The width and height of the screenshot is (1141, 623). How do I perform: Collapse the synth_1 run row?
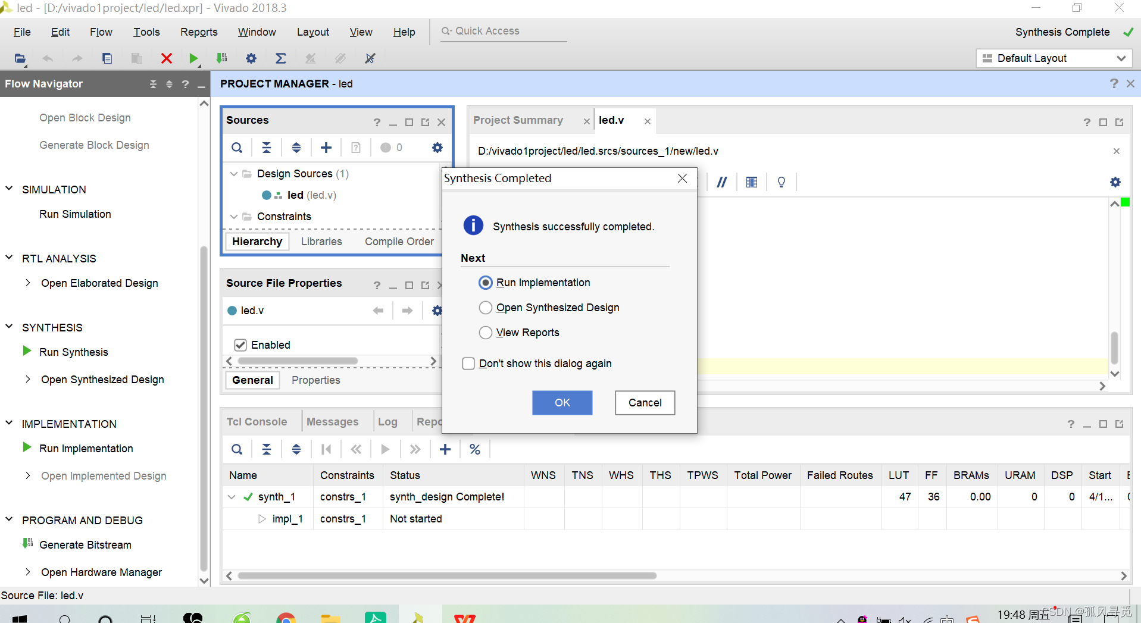[x=232, y=497]
